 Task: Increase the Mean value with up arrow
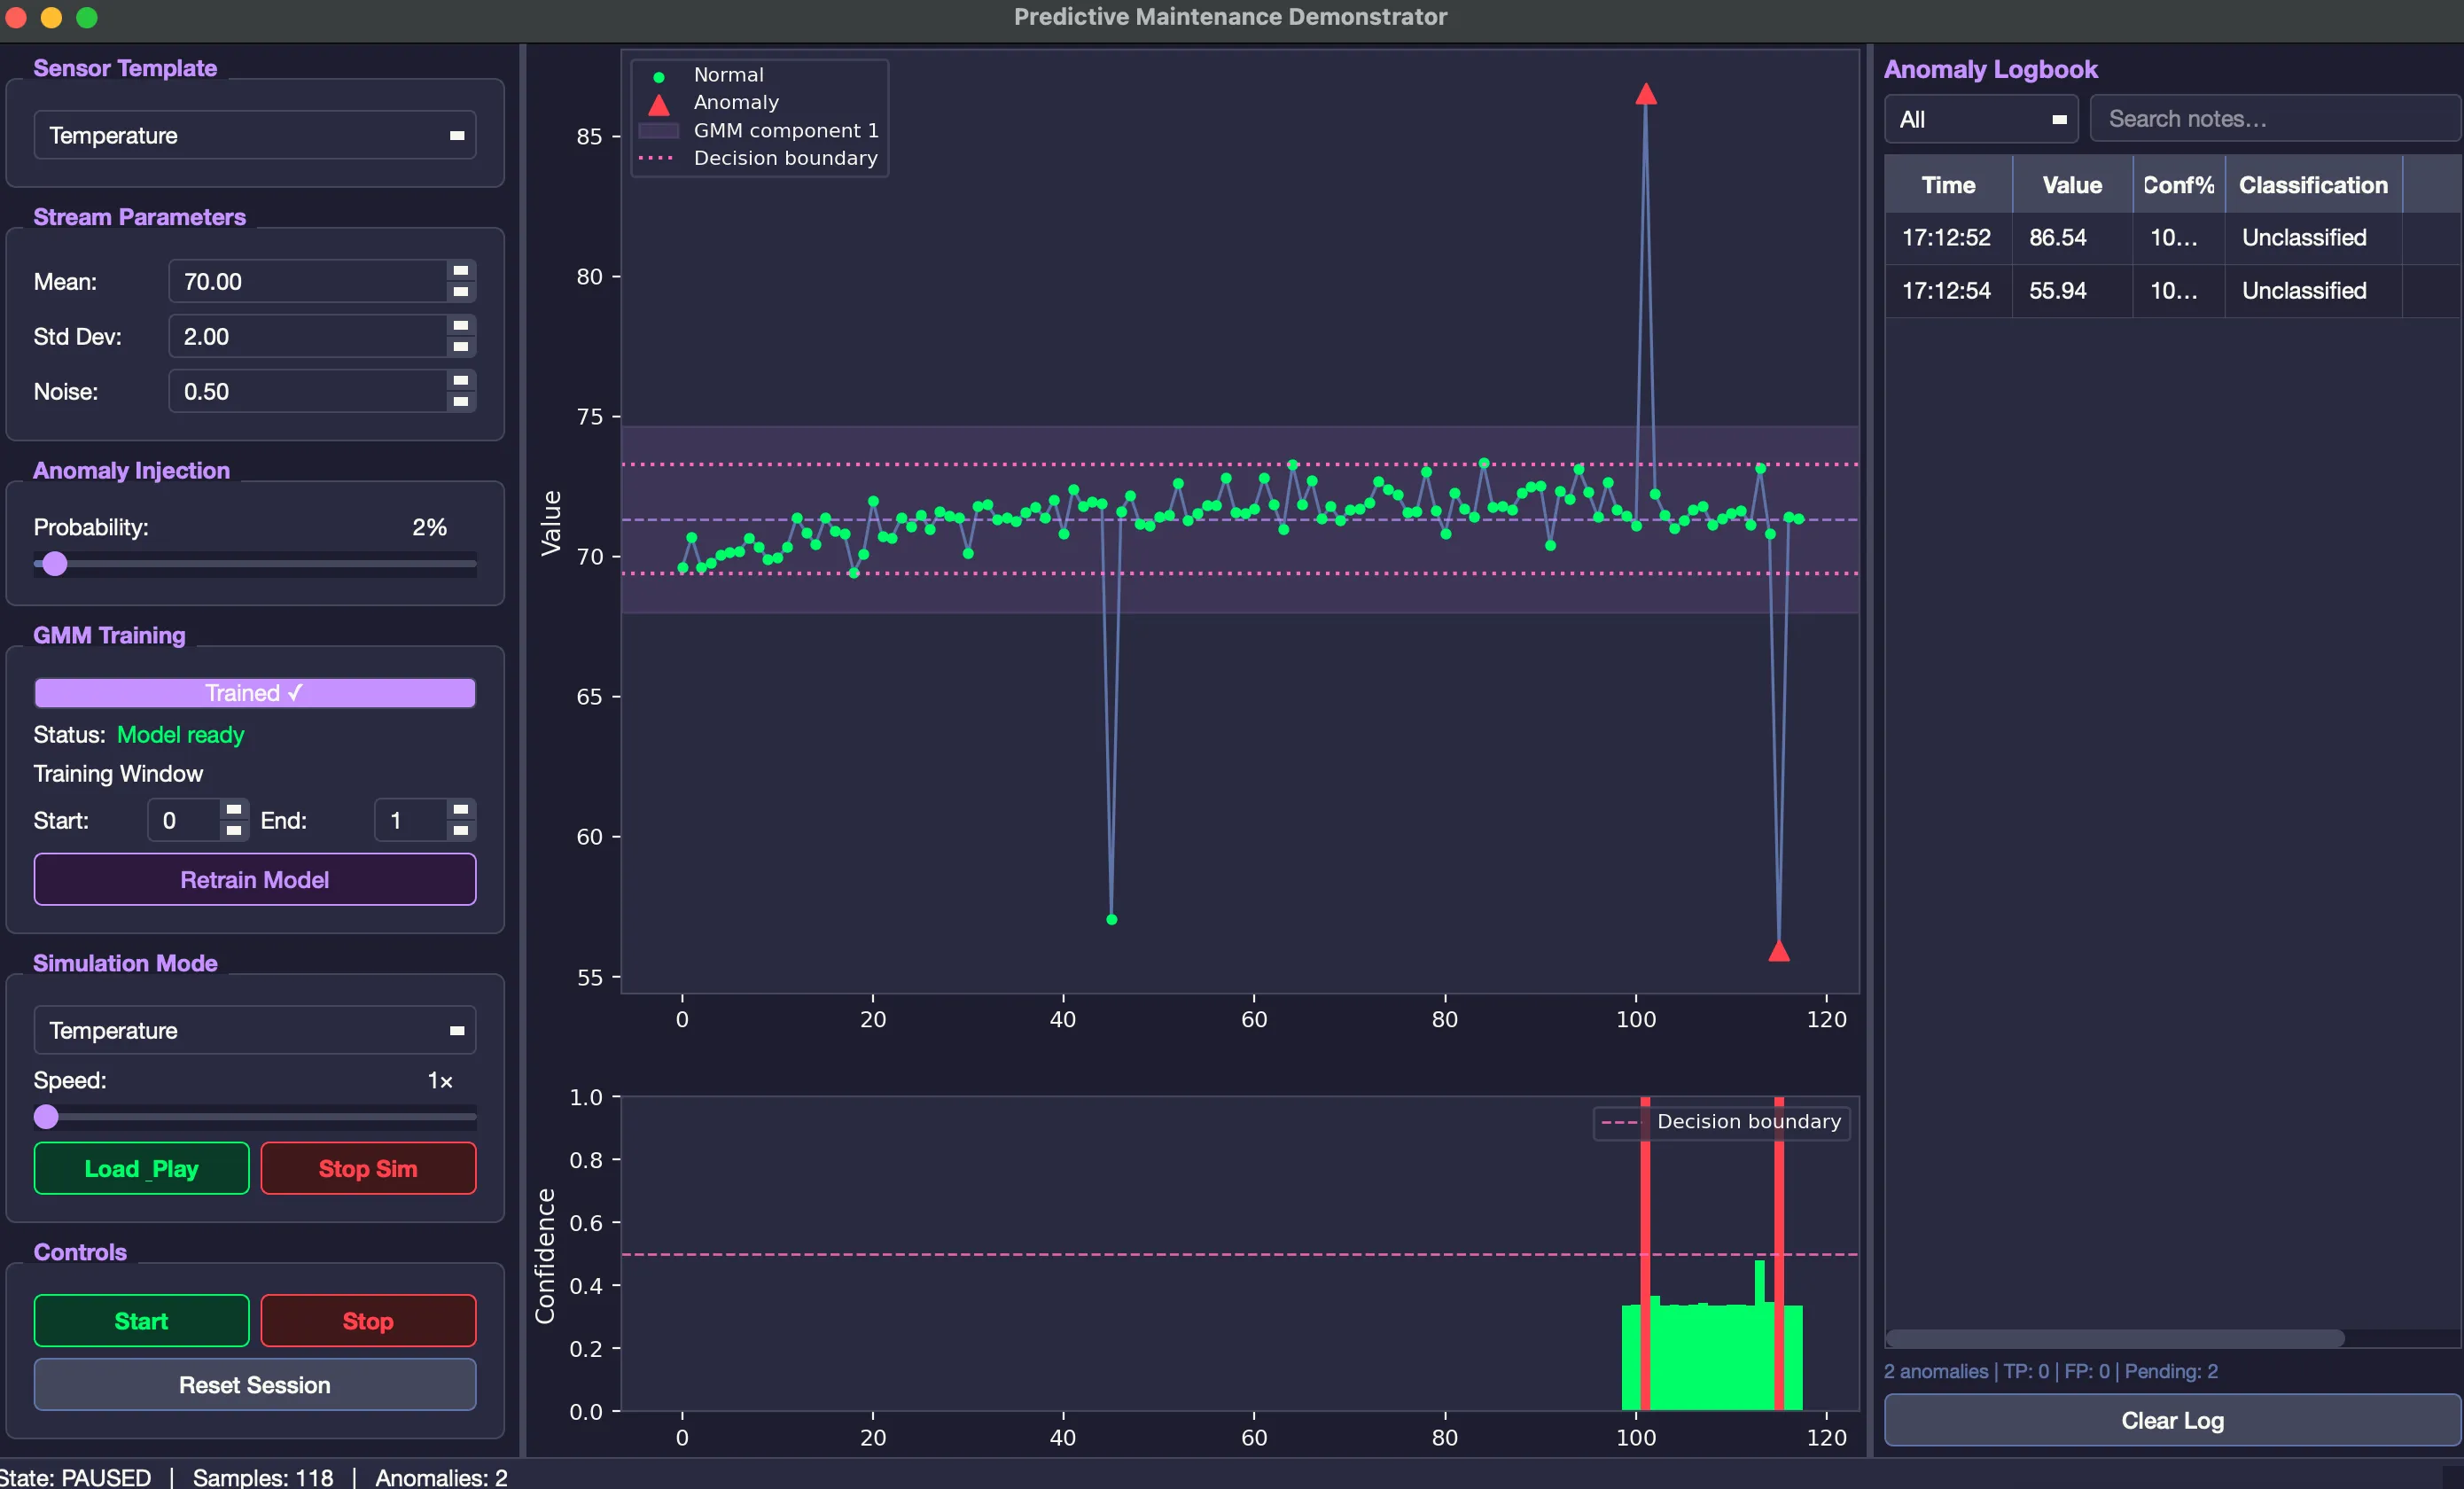click(460, 271)
